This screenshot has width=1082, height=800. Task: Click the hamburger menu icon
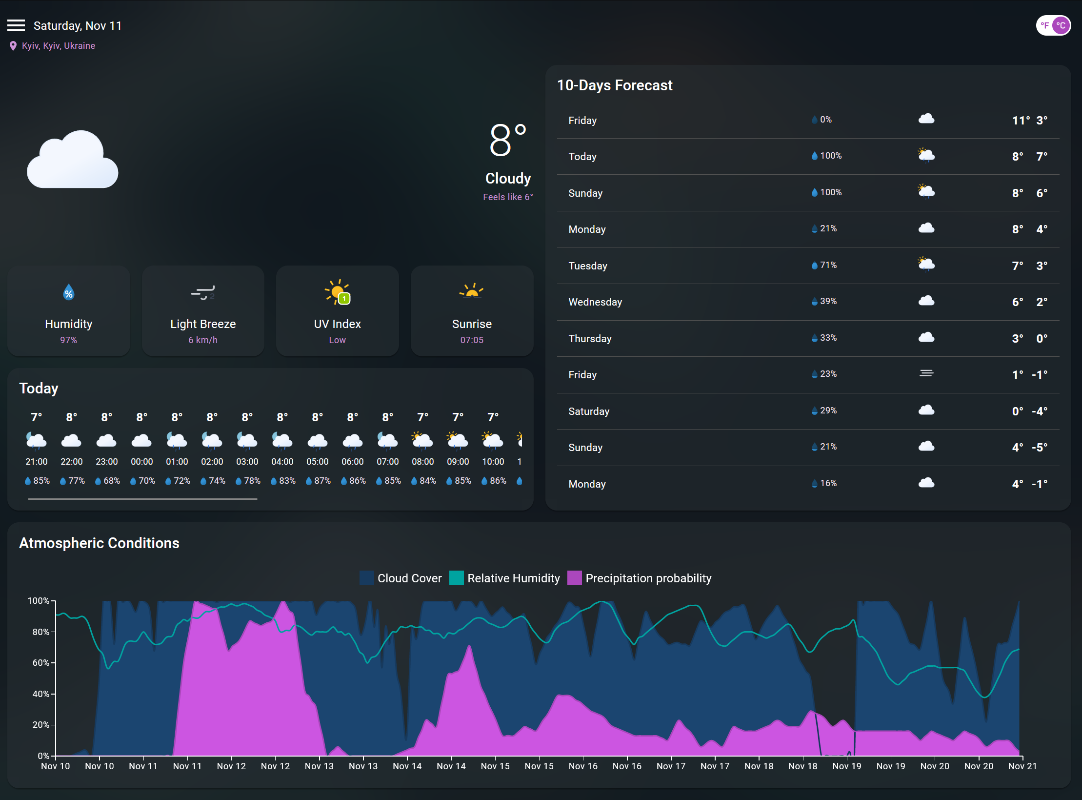(x=16, y=25)
